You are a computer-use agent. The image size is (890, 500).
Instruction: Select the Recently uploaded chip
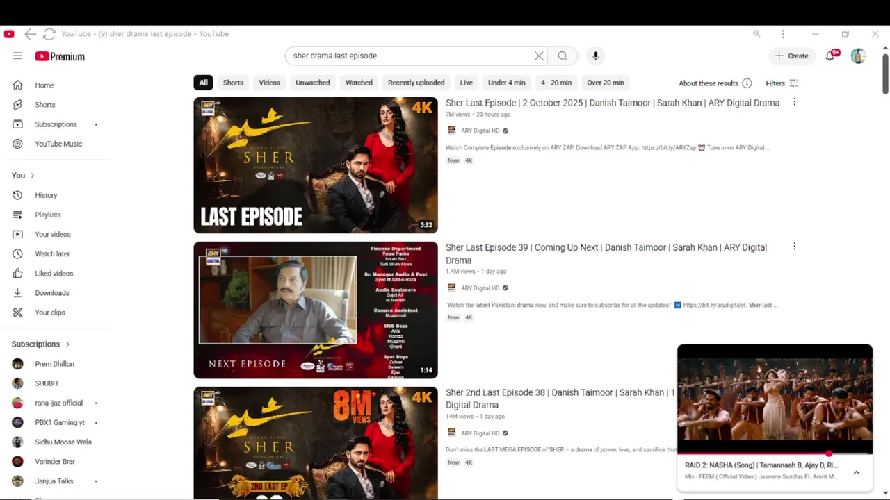coord(416,83)
